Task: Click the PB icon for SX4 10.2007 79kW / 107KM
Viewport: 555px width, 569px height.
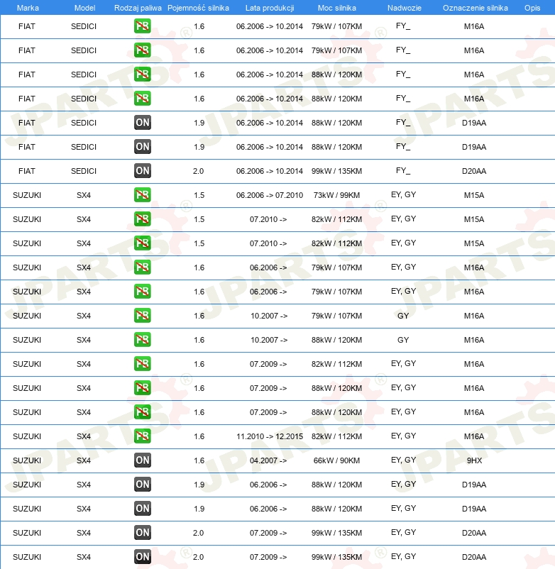Action: click(143, 316)
